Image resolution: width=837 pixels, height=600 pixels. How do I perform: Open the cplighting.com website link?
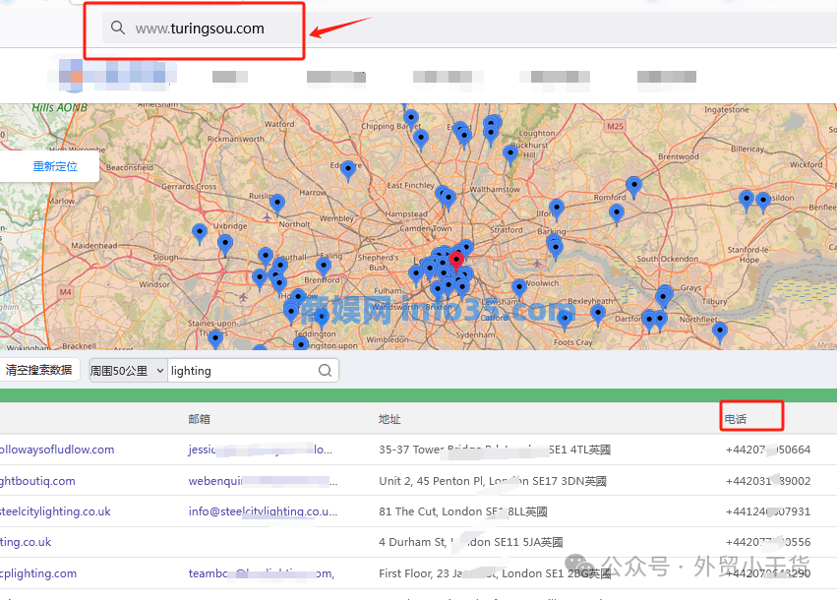38,573
